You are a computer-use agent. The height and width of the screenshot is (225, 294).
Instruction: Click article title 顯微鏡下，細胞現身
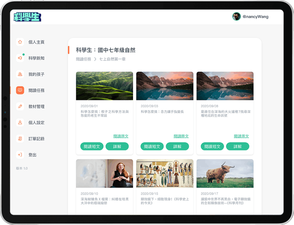pos(165,201)
